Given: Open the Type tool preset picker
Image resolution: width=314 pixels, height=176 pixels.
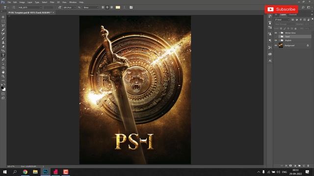Looking at the screenshot, I should [6, 7].
